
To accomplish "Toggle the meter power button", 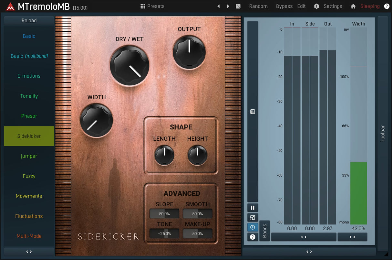I will tap(253, 227).
